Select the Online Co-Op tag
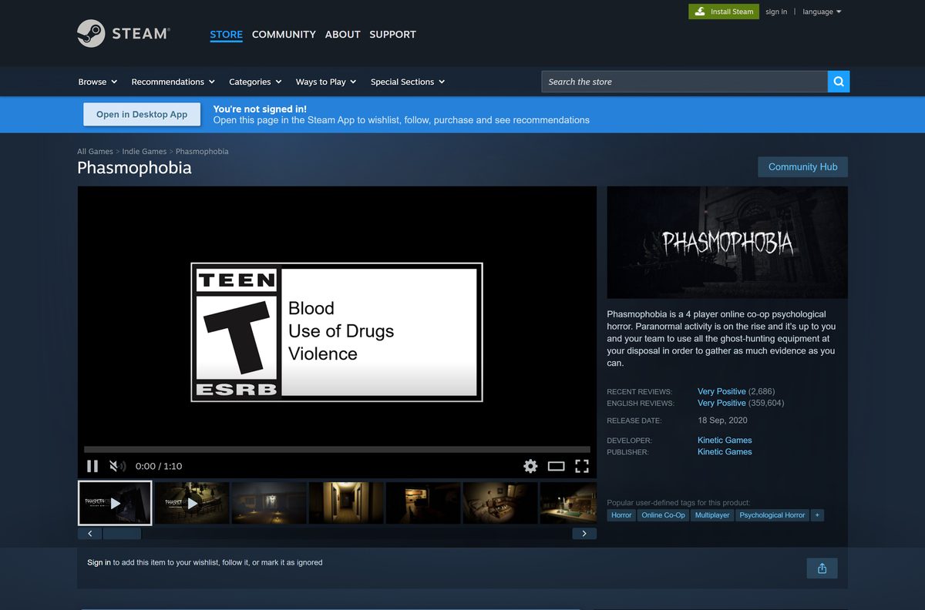The width and height of the screenshot is (925, 610). (x=663, y=515)
